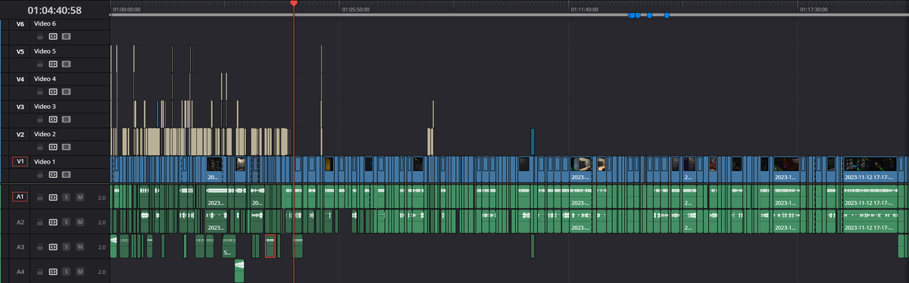This screenshot has width=909, height=283.
Task: Click the Video 1 track name
Action: pos(45,162)
